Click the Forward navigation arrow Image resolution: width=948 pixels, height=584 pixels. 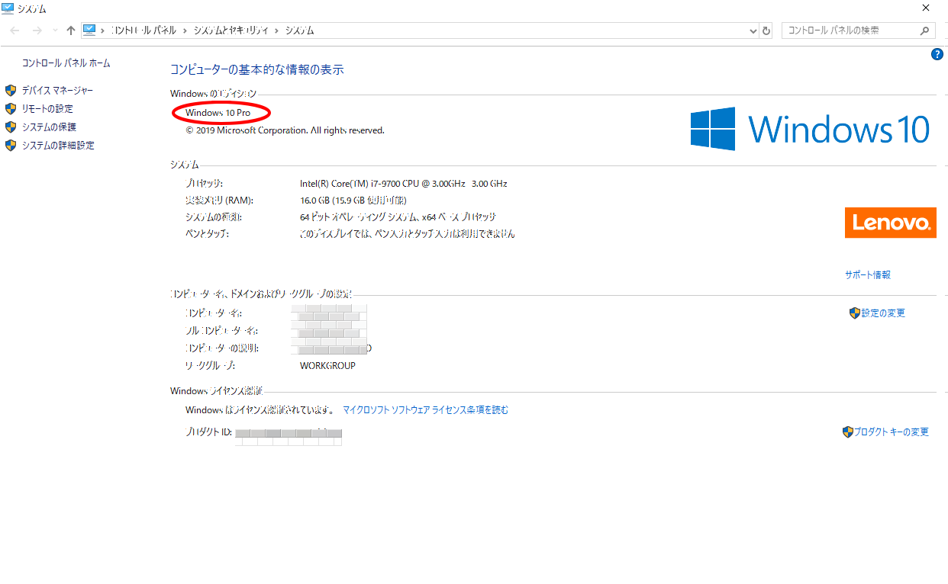37,30
